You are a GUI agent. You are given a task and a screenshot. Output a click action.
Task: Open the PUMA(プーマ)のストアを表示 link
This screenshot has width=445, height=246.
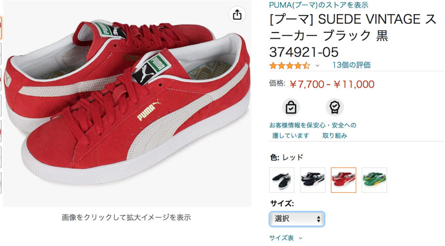click(x=319, y=5)
